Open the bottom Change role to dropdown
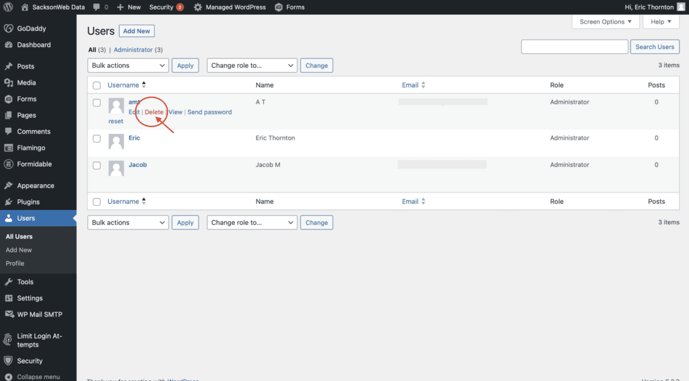Viewport: 689px width, 381px height. (x=252, y=222)
